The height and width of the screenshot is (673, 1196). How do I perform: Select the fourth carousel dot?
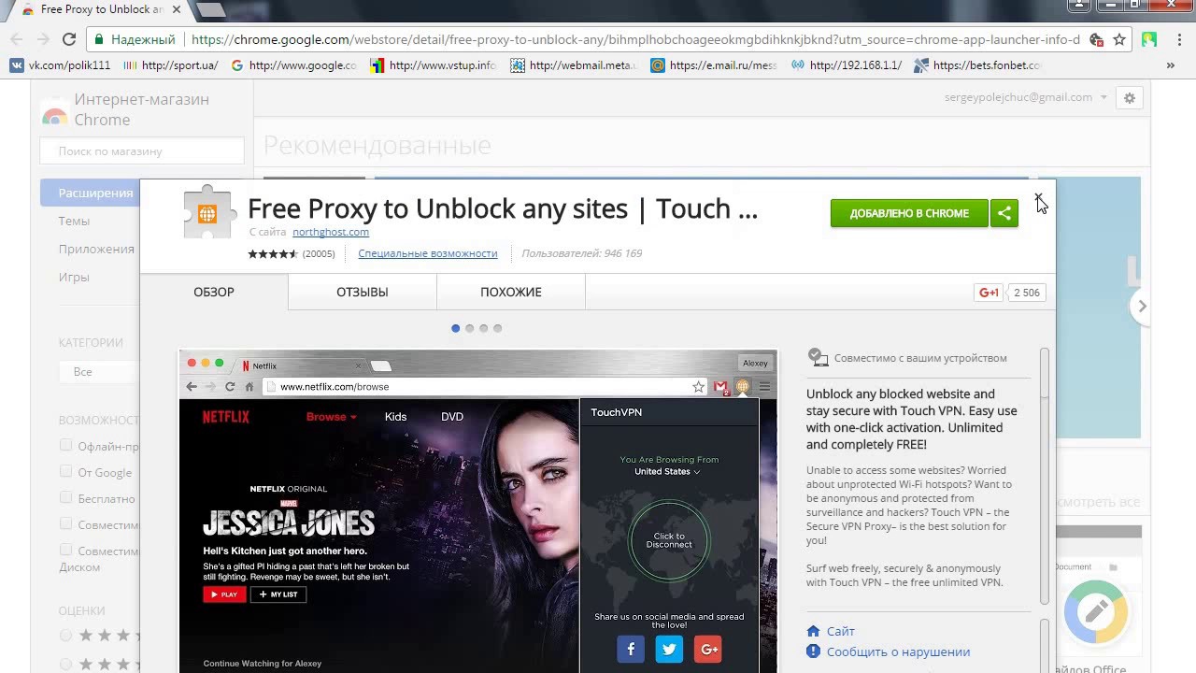click(x=498, y=328)
